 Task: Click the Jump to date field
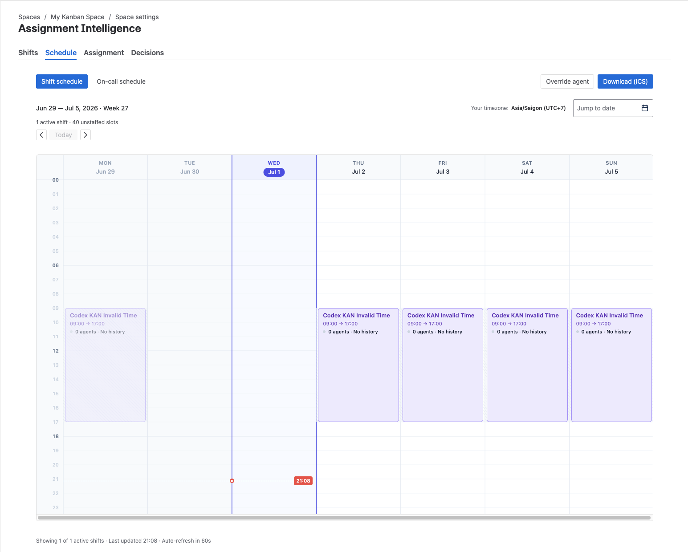pyautogui.click(x=613, y=108)
